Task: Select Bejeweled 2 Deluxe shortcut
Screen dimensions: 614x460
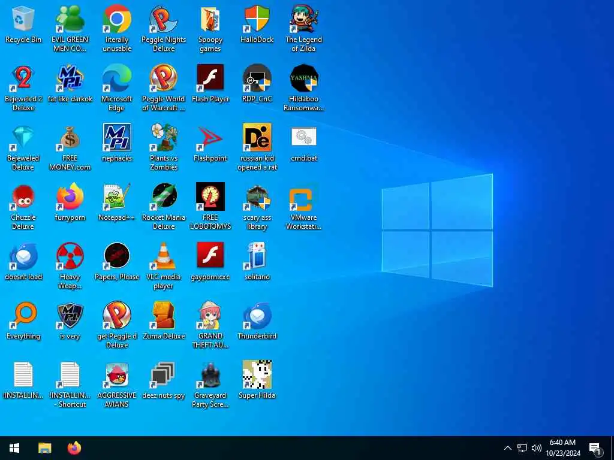Action: click(23, 78)
